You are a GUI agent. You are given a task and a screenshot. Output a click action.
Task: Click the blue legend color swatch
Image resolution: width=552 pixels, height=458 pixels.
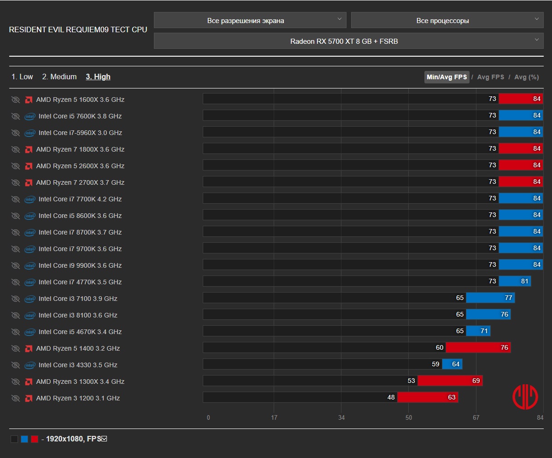[x=24, y=439]
